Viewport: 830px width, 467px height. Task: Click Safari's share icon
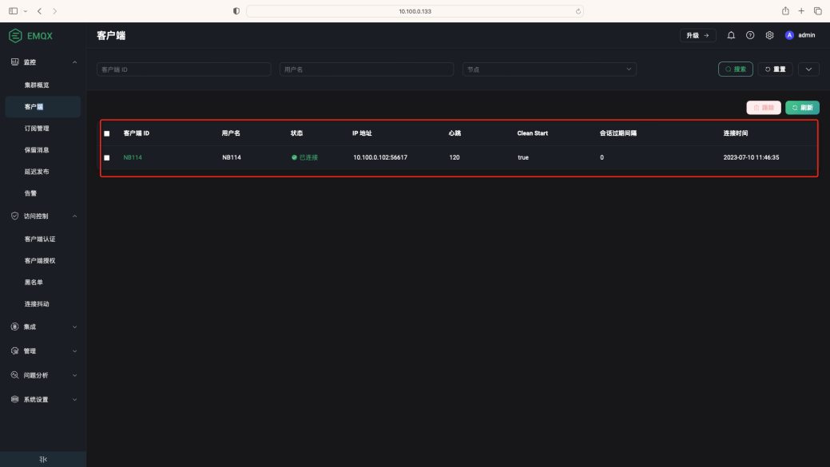785,11
